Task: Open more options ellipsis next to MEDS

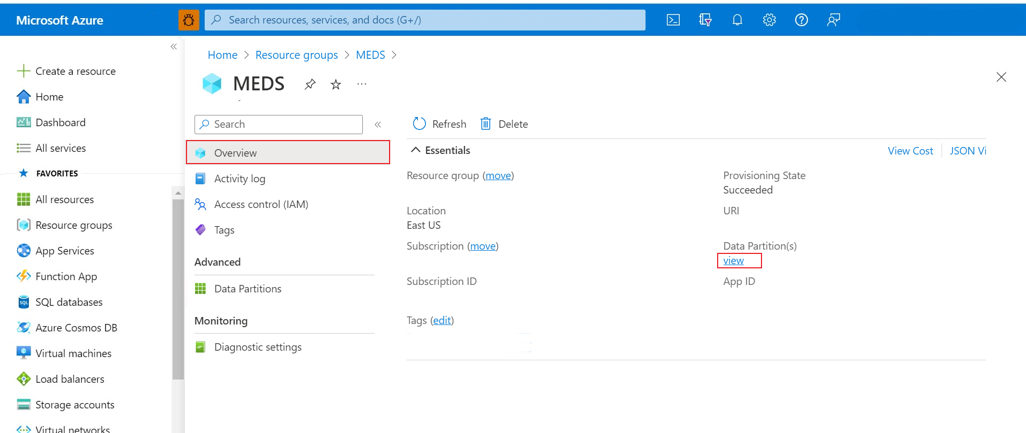Action: tap(362, 84)
